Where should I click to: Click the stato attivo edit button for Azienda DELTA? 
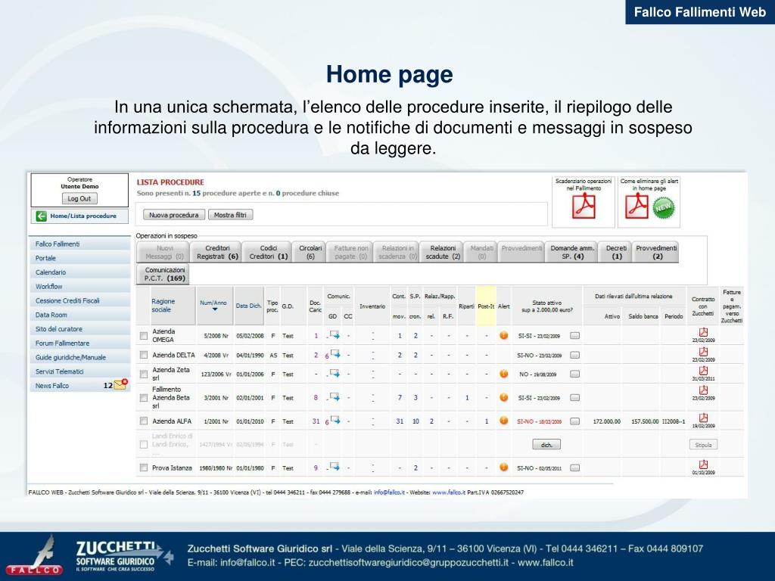point(574,356)
